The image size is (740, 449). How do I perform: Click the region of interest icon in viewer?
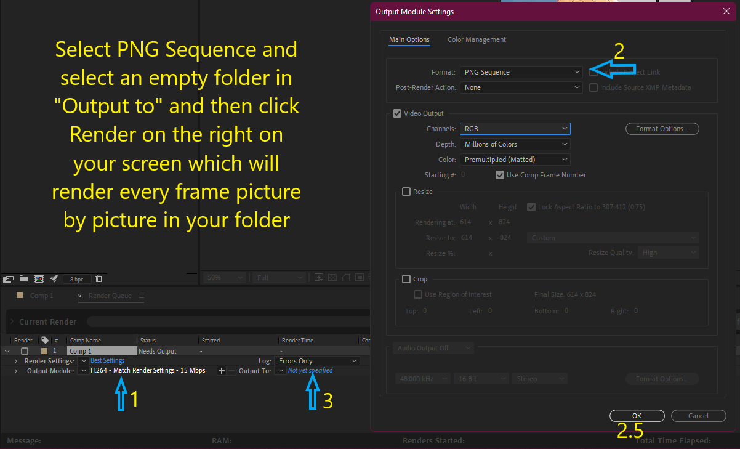click(360, 278)
